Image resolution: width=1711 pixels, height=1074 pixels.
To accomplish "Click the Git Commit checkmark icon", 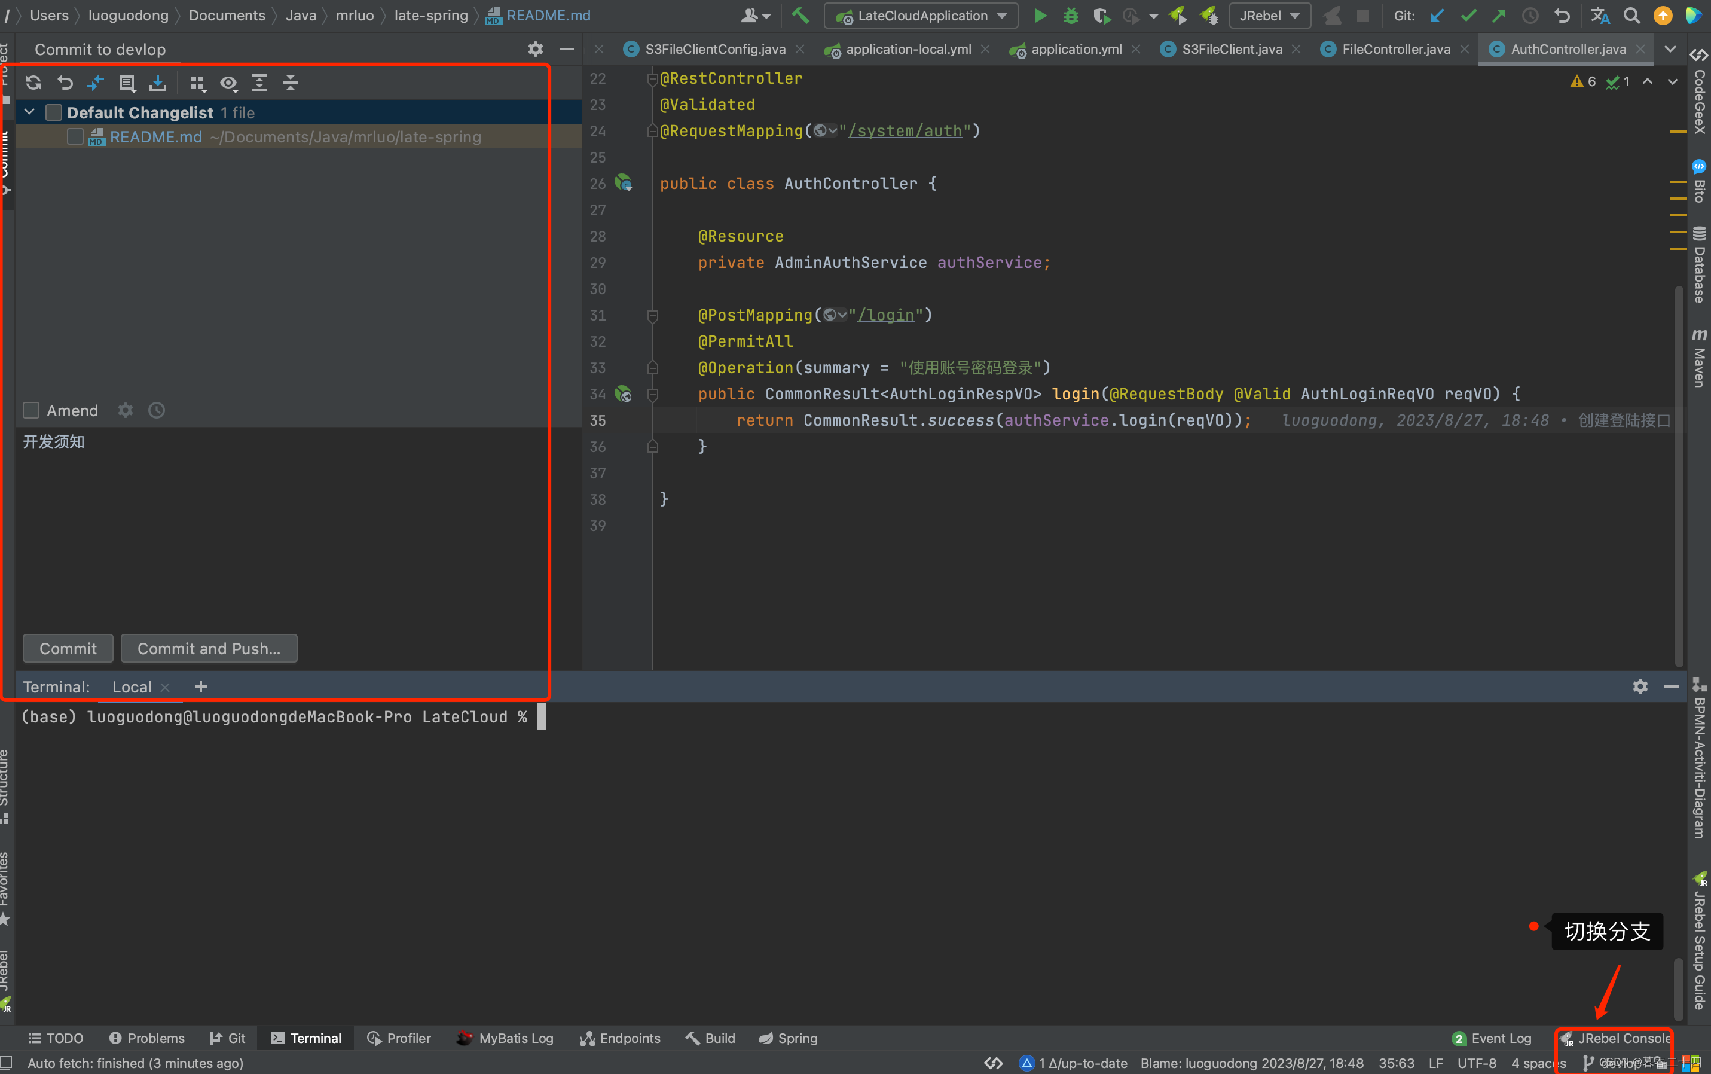I will 1468,15.
